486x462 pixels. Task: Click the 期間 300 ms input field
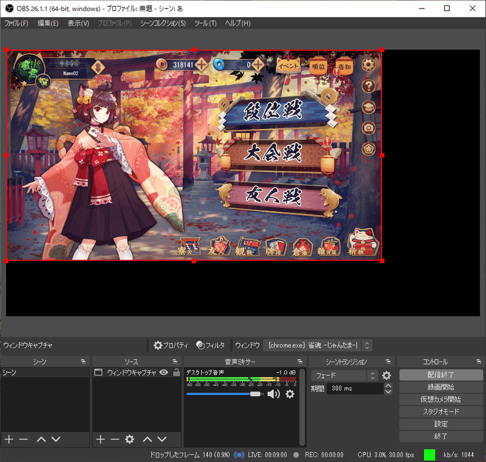[355, 388]
